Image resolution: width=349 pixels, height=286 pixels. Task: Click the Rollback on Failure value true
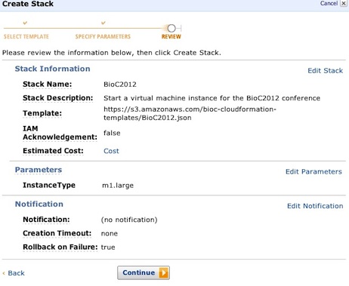click(108, 248)
